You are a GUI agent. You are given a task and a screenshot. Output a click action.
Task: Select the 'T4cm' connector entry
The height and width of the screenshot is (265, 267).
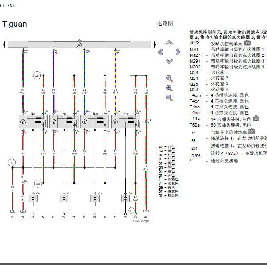click(219, 95)
